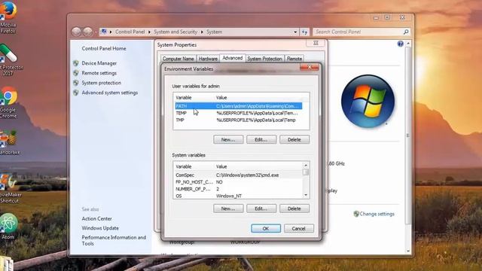482x271 pixels.
Task: Click shield icon next to Remote settings
Action: click(x=76, y=73)
